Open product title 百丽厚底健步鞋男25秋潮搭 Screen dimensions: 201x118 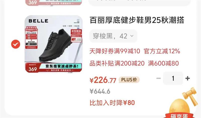[x=137, y=20]
